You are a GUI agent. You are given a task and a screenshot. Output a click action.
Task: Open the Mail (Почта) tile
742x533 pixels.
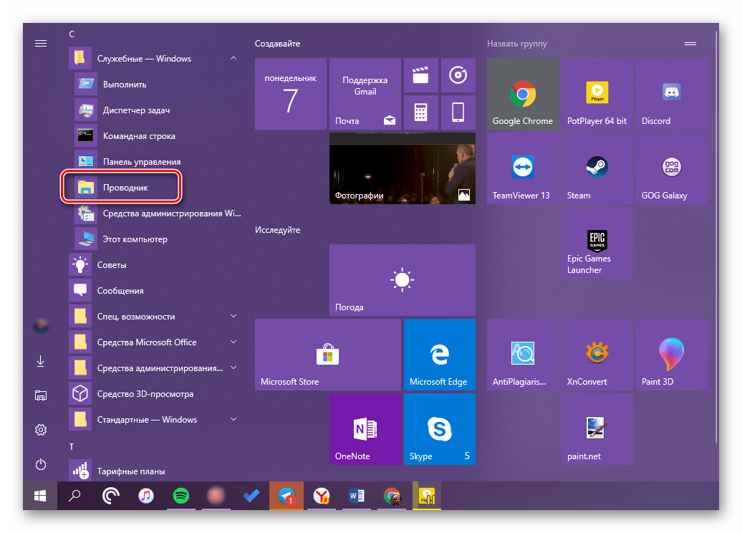coord(365,94)
